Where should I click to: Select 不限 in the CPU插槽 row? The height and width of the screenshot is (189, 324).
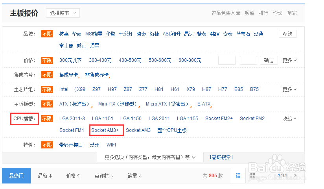(47, 119)
